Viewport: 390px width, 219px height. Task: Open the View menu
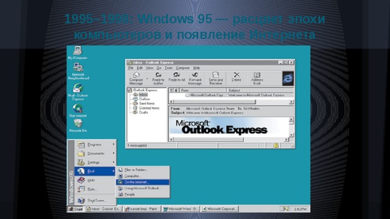click(149, 68)
